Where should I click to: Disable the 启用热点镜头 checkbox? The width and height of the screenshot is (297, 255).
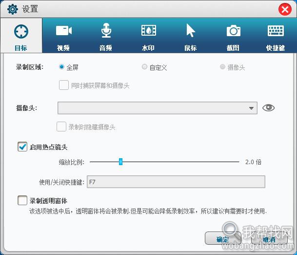[x=22, y=147]
